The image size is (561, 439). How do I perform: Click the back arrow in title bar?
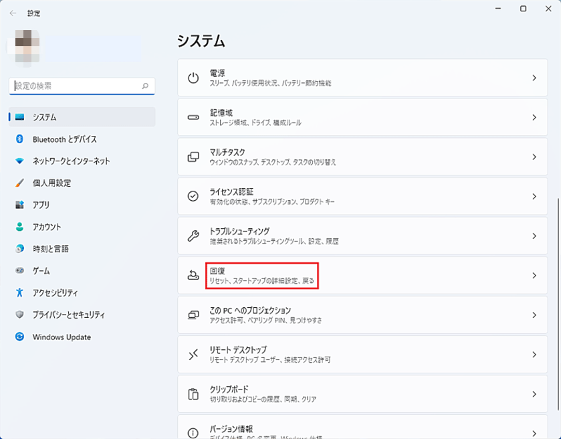click(13, 13)
